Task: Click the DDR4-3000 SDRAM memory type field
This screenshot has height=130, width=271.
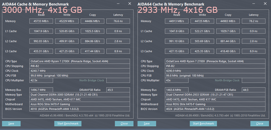Action: [79, 95]
